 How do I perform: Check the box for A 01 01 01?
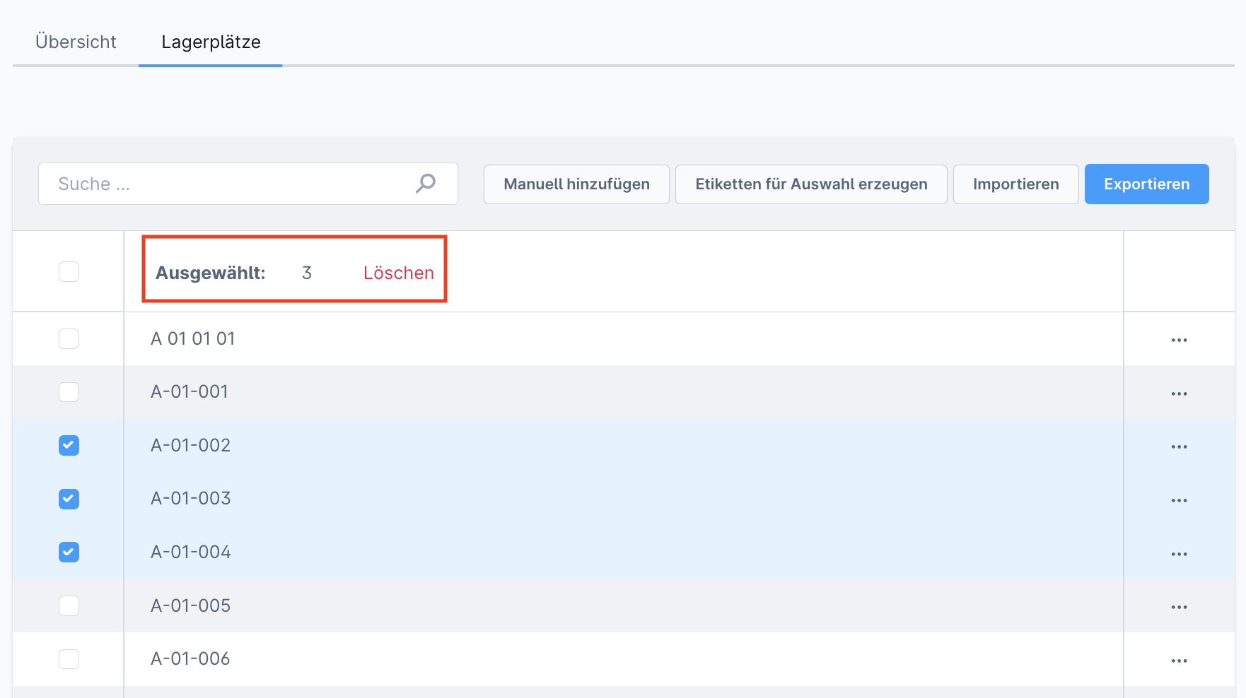click(69, 339)
